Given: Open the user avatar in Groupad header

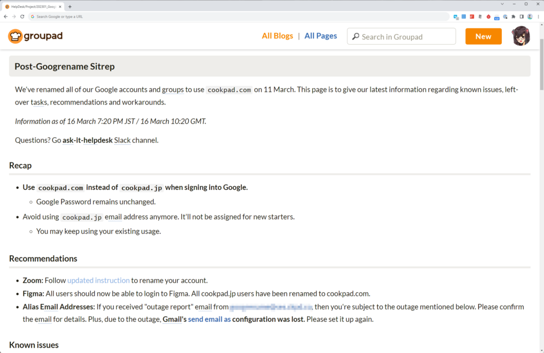Looking at the screenshot, I should [x=521, y=36].
